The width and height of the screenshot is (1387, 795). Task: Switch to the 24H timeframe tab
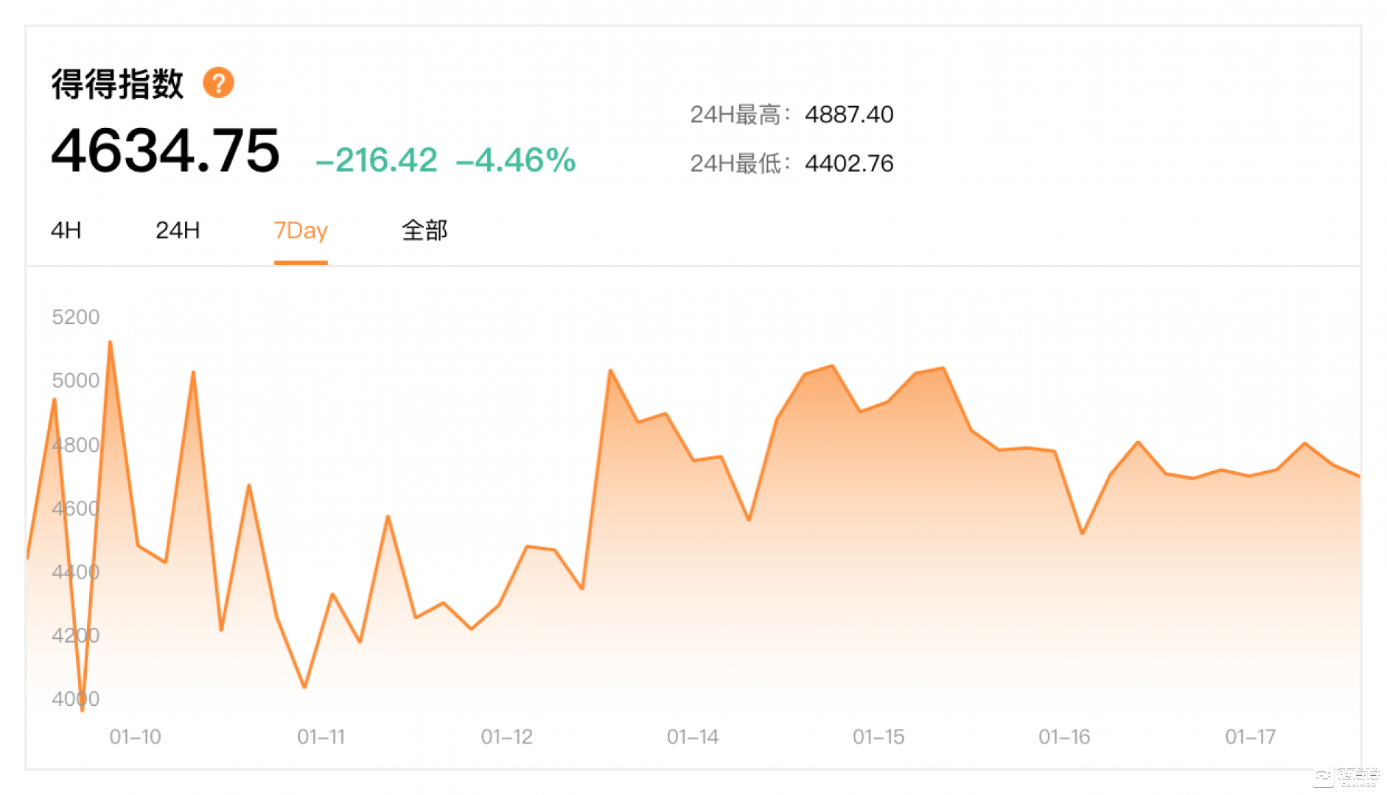(x=176, y=230)
